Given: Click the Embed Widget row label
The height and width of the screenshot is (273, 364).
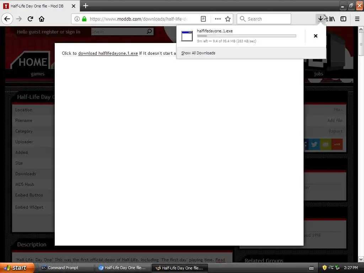Looking at the screenshot, I should click(29, 207).
